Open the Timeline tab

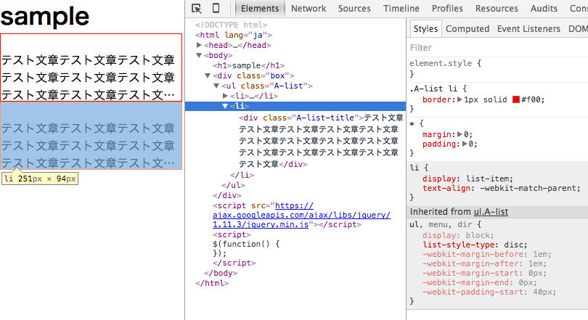click(x=401, y=8)
